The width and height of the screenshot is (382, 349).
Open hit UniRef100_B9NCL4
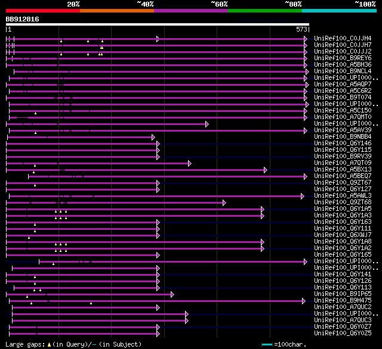[x=343, y=71]
